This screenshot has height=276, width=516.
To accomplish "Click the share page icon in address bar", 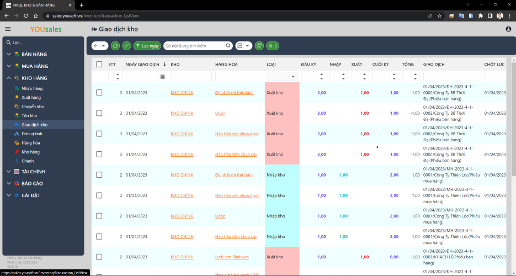I will 430,16.
